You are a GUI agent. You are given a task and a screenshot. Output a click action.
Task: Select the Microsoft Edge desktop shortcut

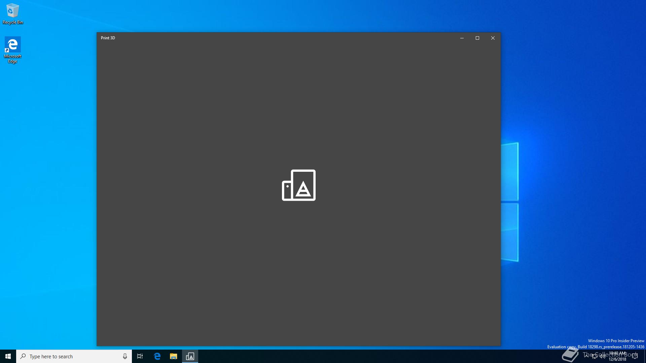[x=13, y=50]
